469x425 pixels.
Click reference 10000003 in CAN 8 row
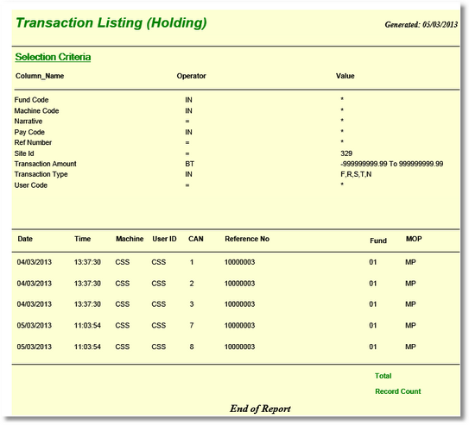239,347
